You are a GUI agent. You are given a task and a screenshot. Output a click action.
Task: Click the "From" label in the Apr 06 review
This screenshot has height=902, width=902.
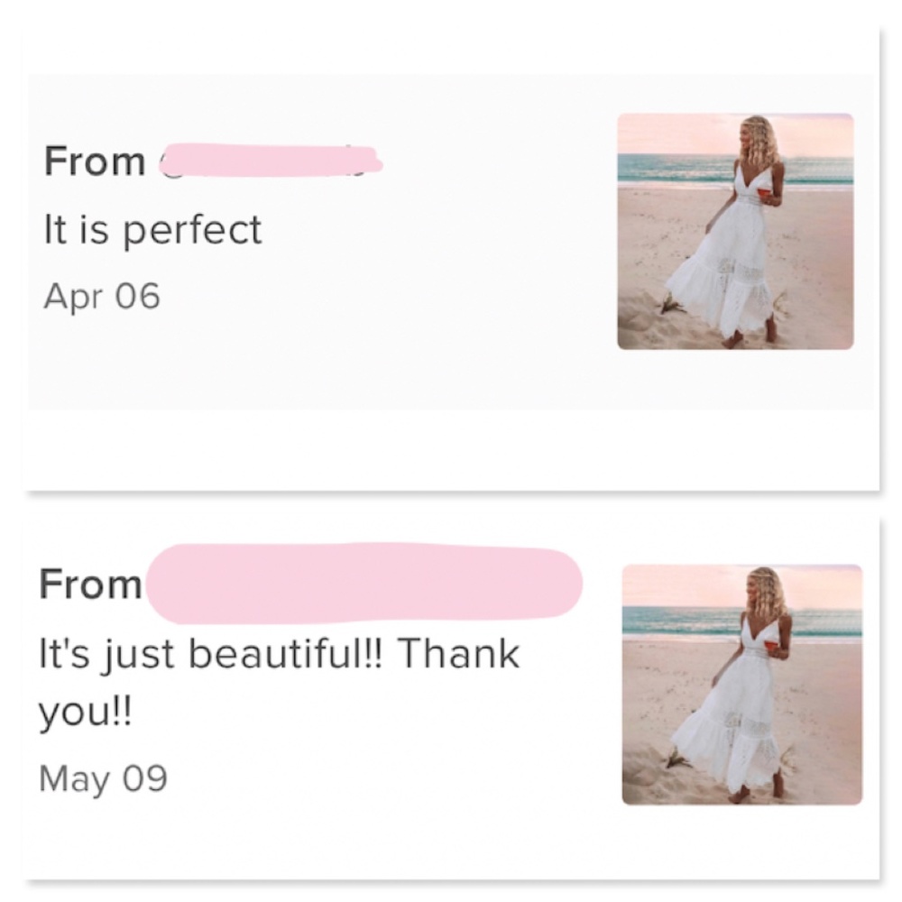94,161
